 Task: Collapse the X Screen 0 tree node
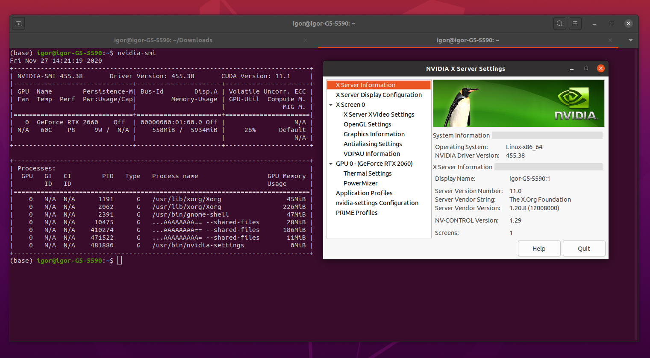(x=331, y=105)
